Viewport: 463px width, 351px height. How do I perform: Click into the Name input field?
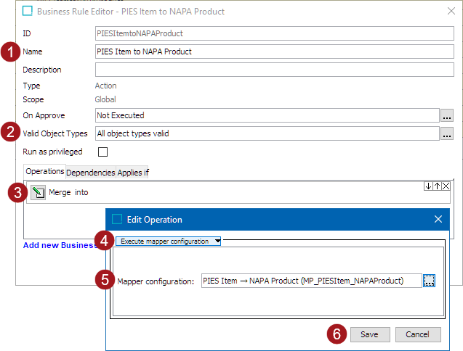pos(274,51)
